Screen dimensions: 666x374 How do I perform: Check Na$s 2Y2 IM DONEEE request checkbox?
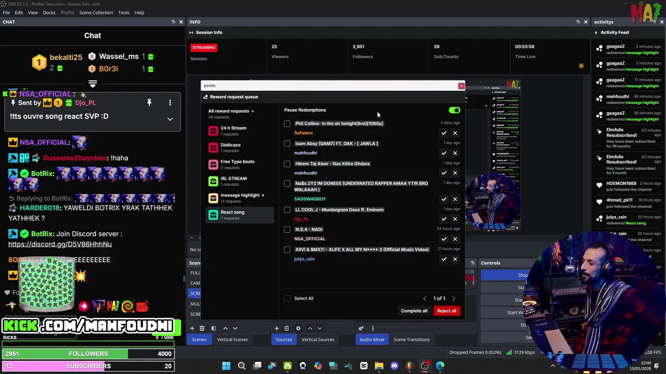click(x=287, y=183)
